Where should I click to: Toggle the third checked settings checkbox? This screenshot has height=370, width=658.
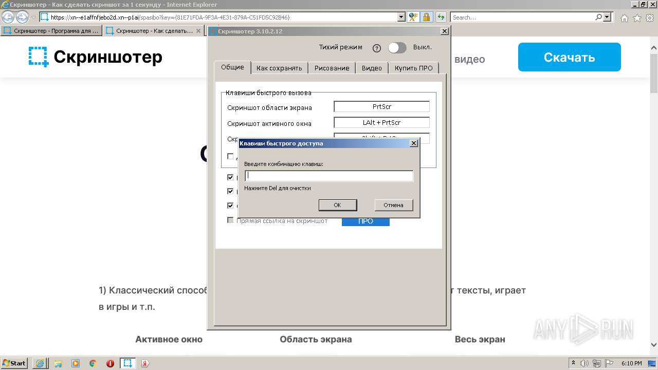230,205
